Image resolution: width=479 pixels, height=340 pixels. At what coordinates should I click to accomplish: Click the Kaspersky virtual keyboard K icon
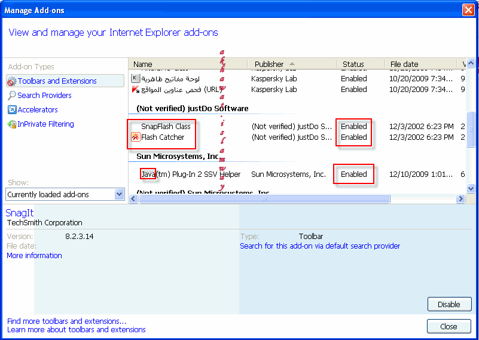[x=135, y=78]
